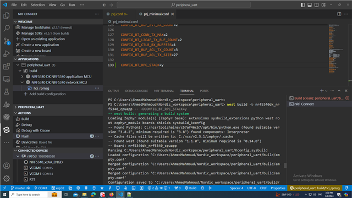Click the terminal vertical scrollbar thumb
Screen dimensions: 352x198
coord(285,166)
